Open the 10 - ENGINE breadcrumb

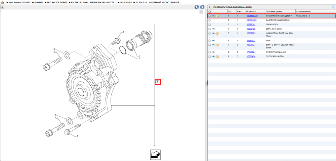[126, 2]
